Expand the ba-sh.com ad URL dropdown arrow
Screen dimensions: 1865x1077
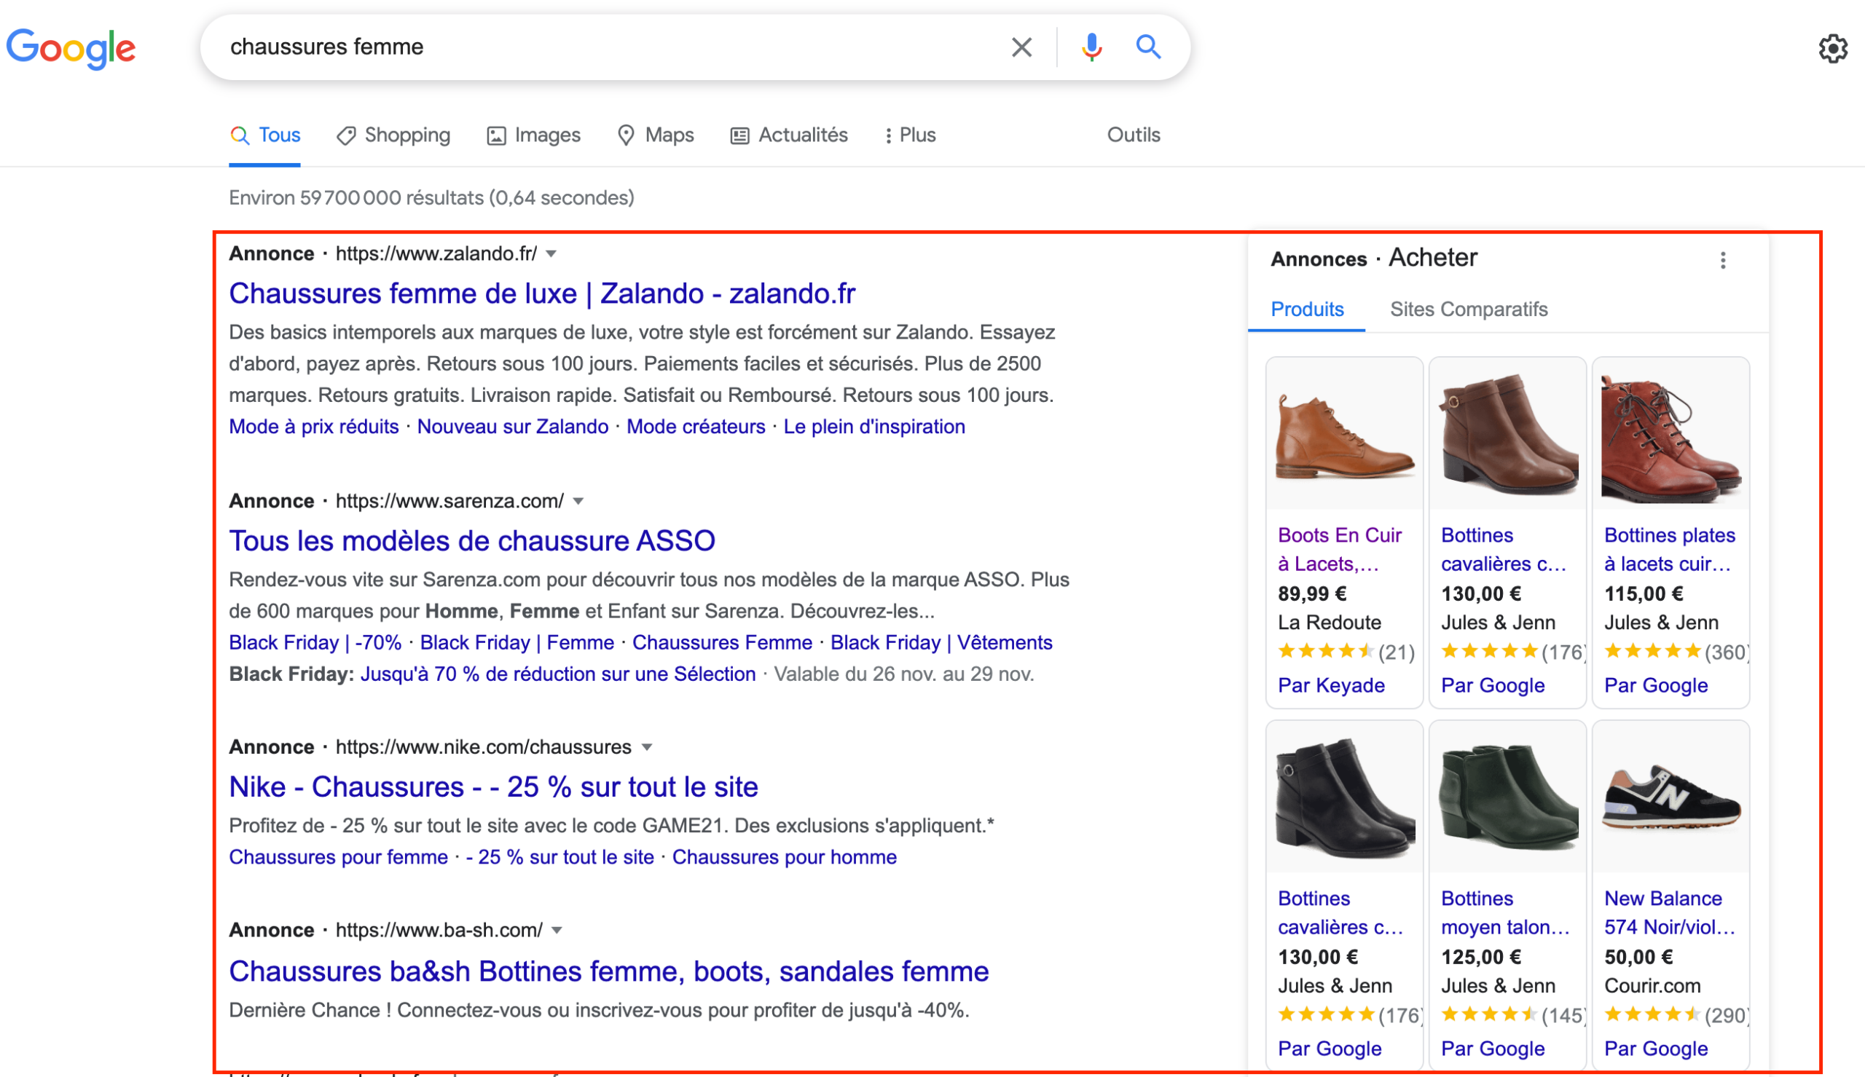tap(557, 931)
